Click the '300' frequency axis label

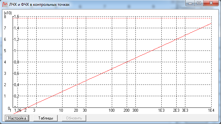tap(135, 110)
